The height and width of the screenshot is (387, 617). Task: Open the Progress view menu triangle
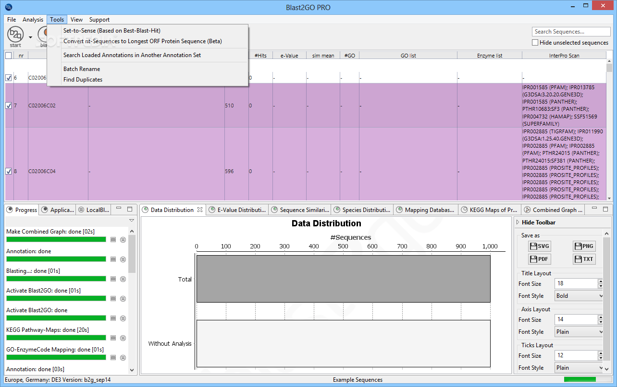pyautogui.click(x=131, y=221)
